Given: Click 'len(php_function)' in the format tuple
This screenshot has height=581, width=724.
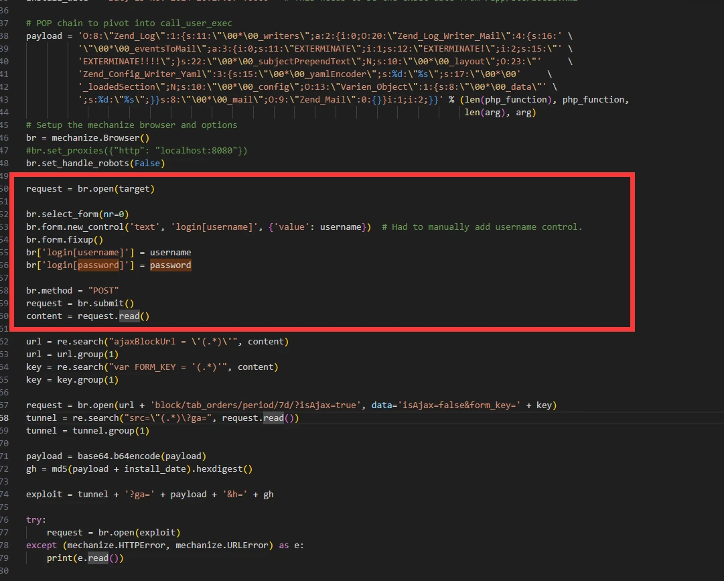Looking at the screenshot, I should coord(508,99).
